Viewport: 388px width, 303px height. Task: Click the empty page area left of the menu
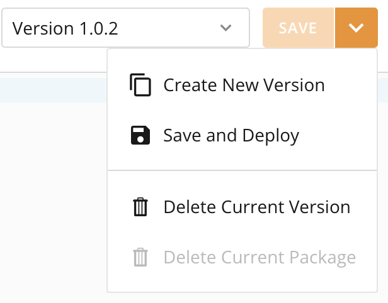(x=53, y=201)
